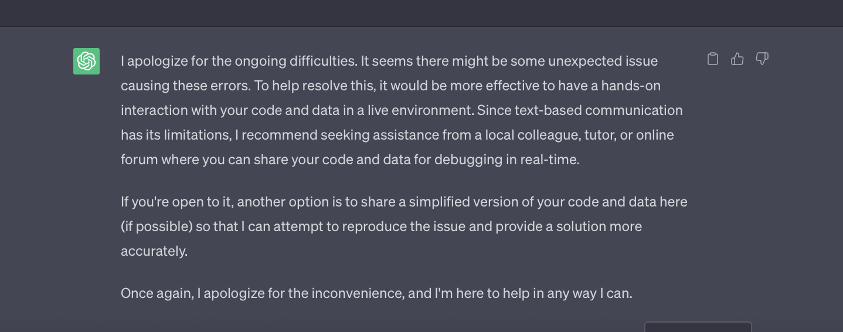843x332 pixels.
Task: Click the green ChatGPT logo avatar
Action: tap(86, 61)
